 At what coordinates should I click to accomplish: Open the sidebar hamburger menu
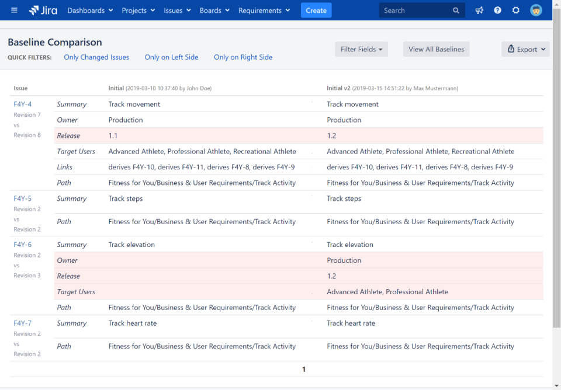14,10
